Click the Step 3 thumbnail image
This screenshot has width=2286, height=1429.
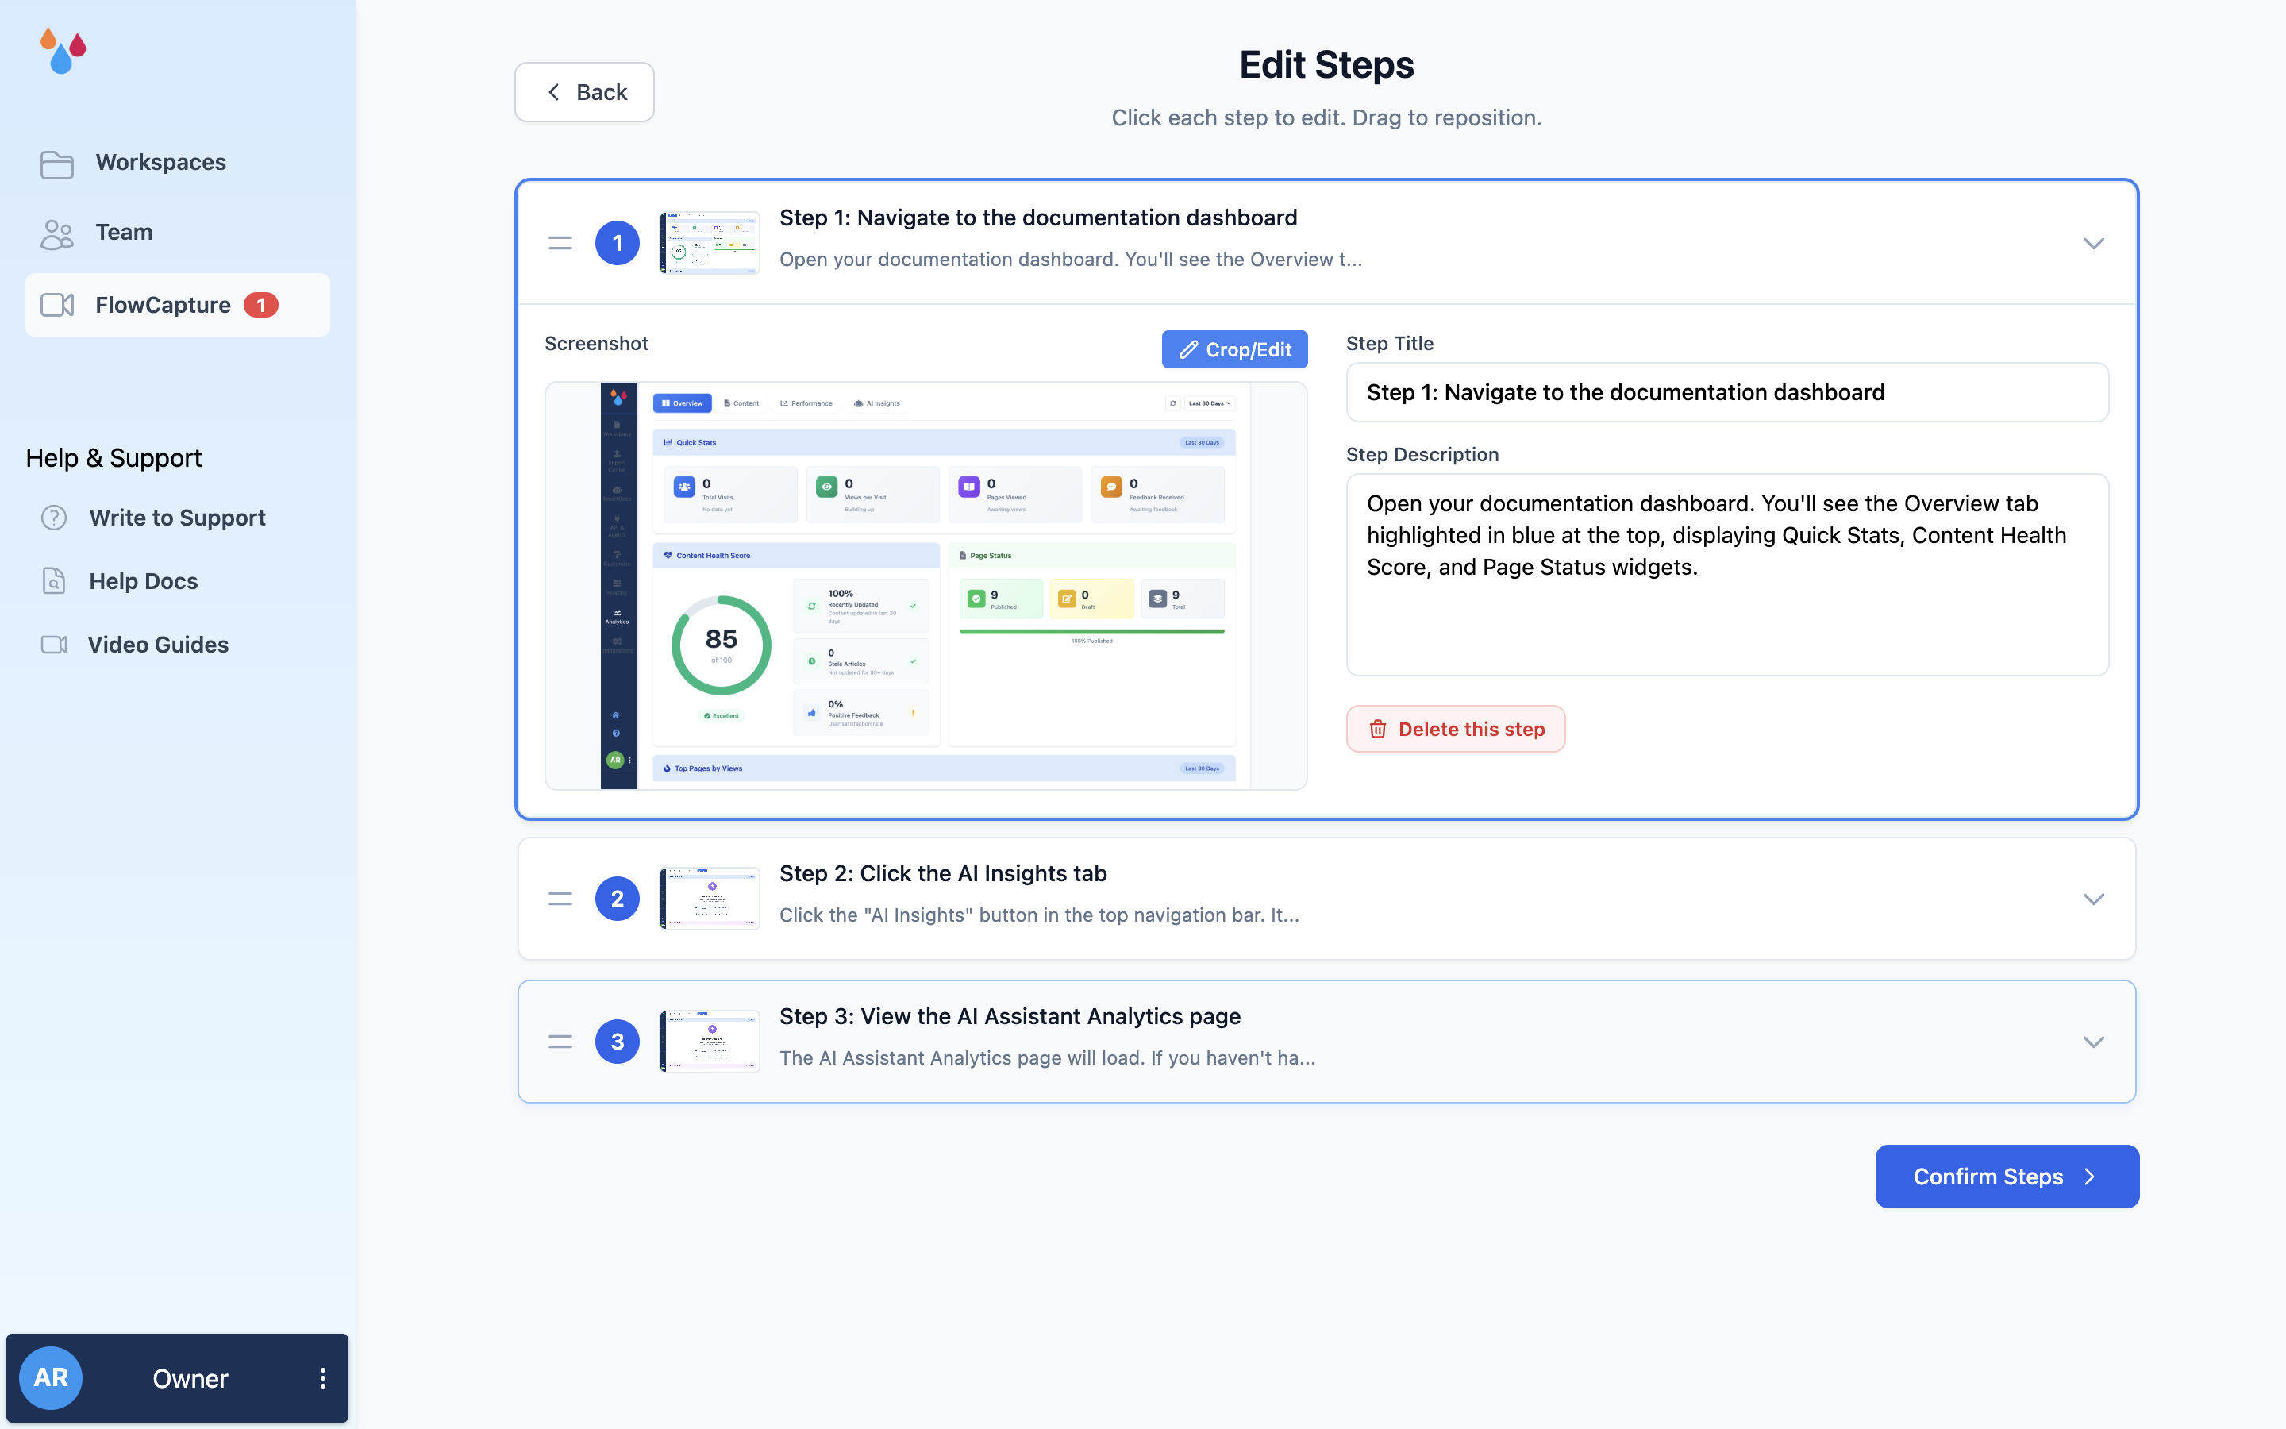(710, 1042)
